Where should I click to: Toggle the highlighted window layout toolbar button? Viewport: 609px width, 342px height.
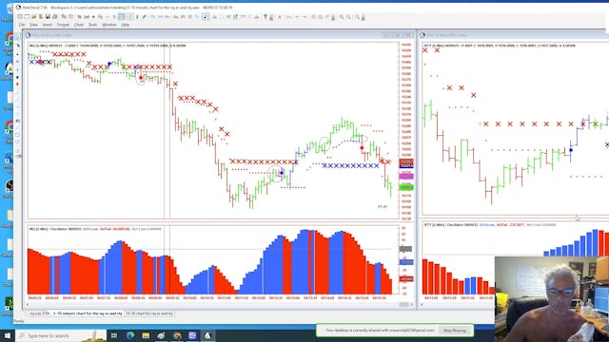pyautogui.click(x=122, y=17)
